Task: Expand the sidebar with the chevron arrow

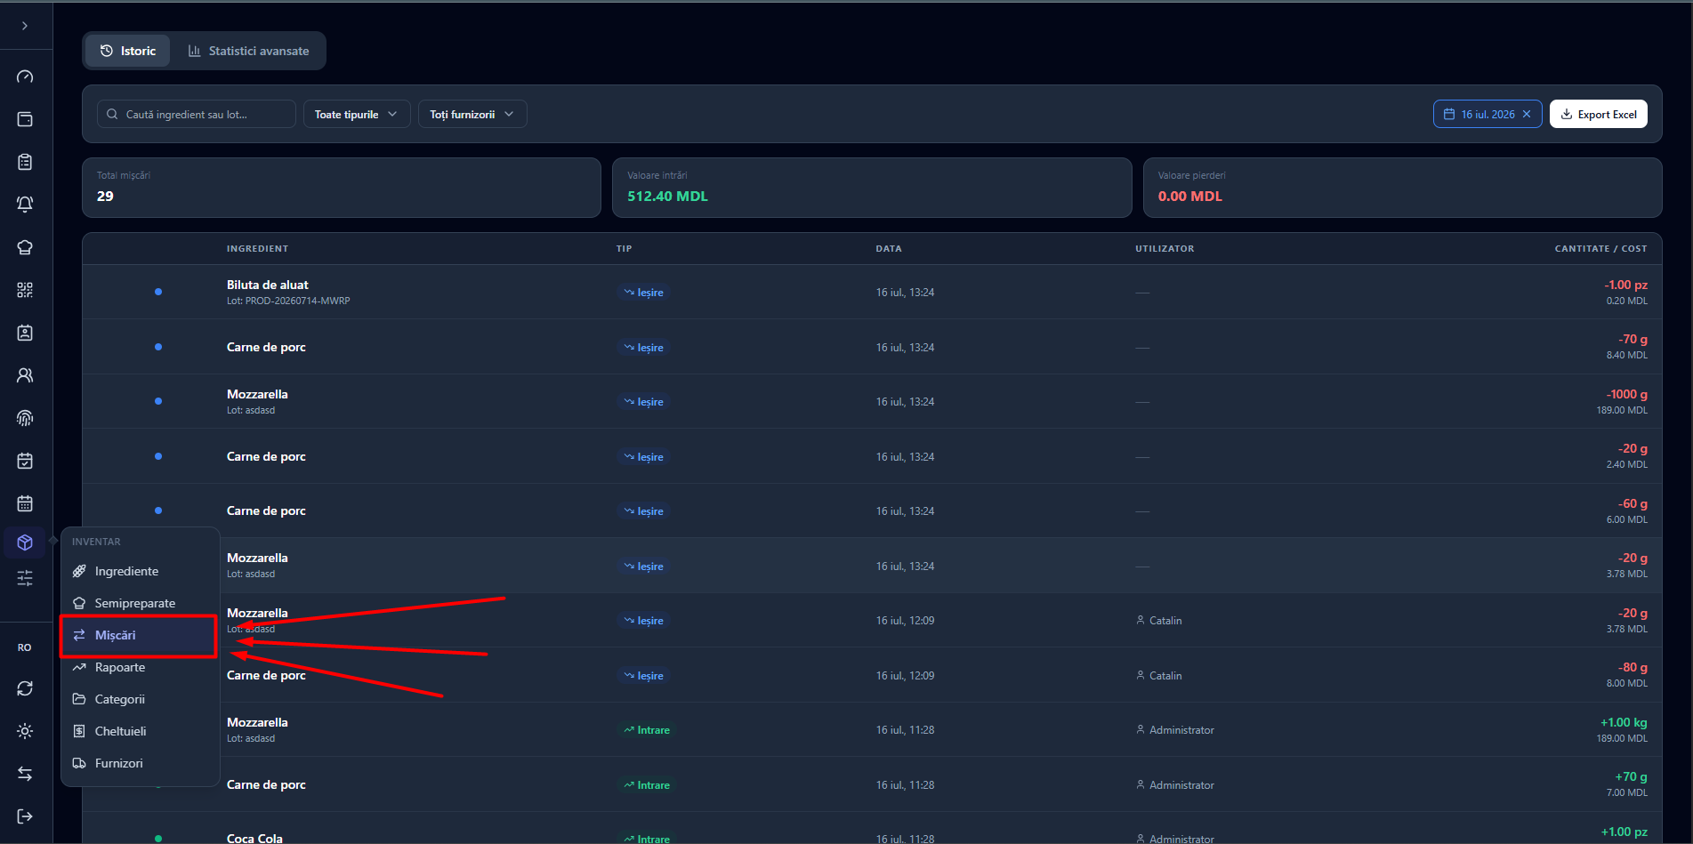Action: (25, 26)
